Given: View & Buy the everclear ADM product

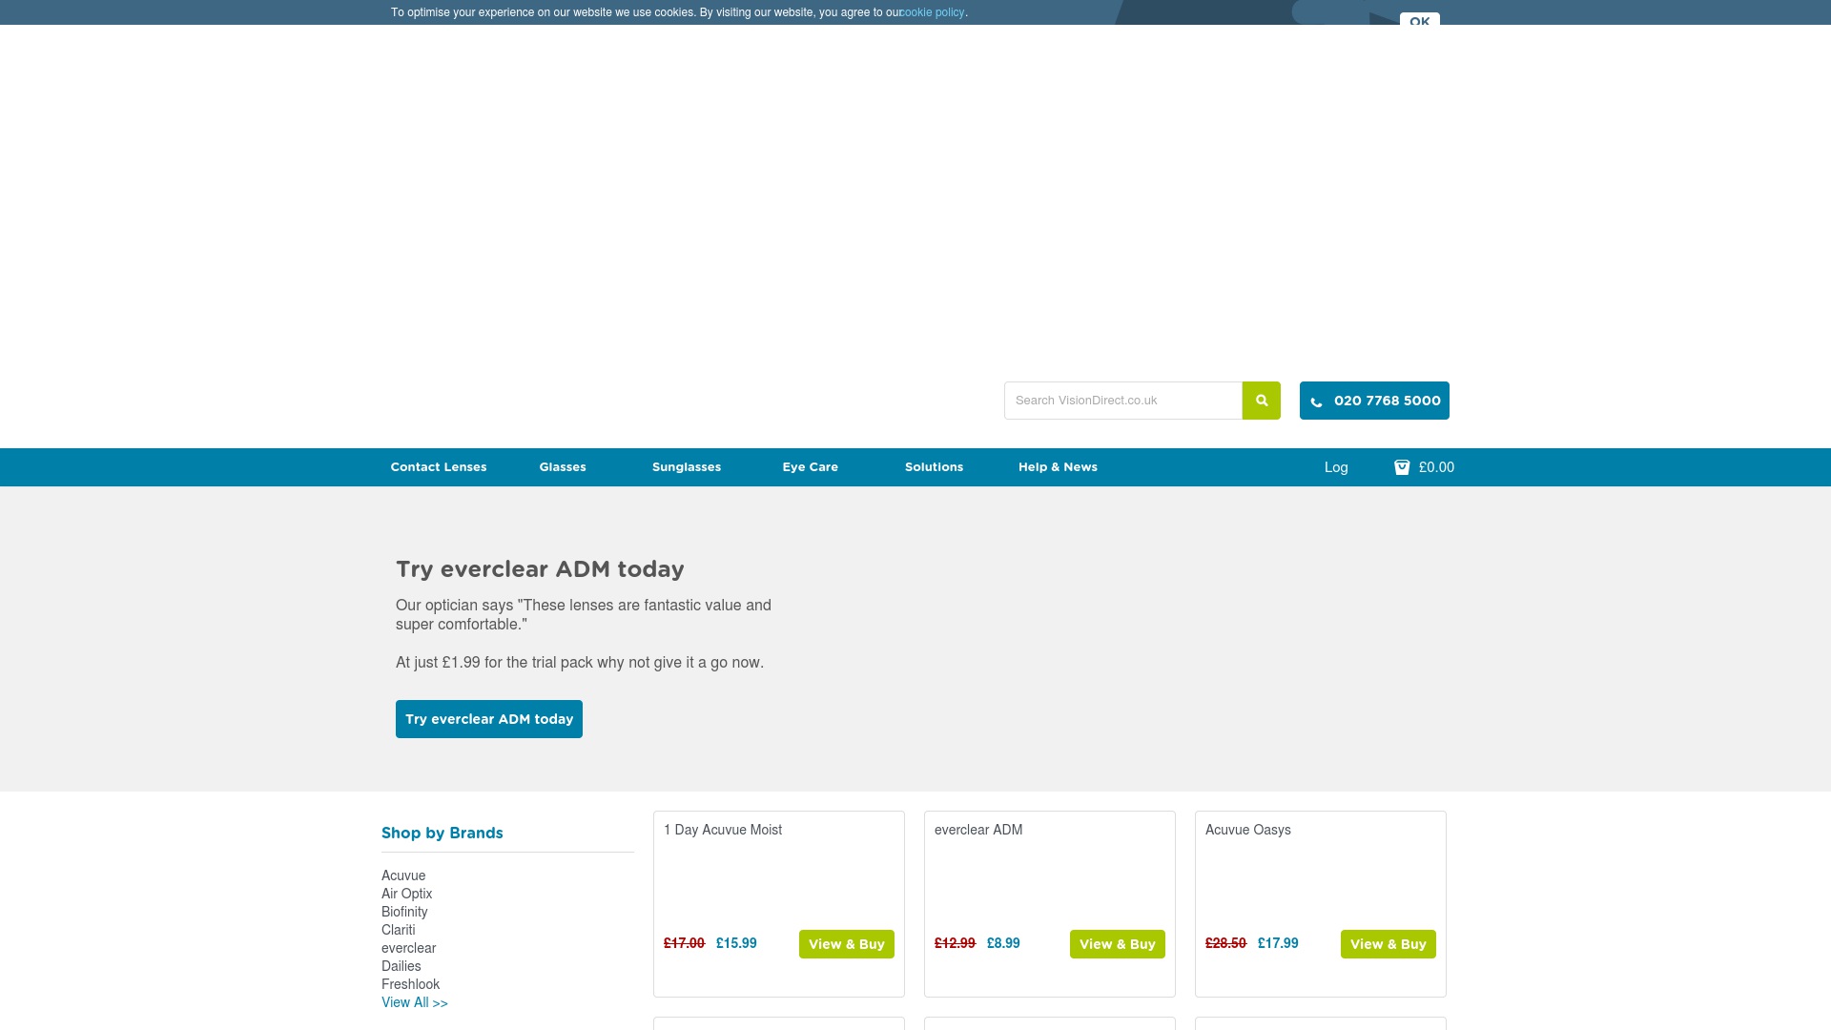Looking at the screenshot, I should [x=1117, y=944].
